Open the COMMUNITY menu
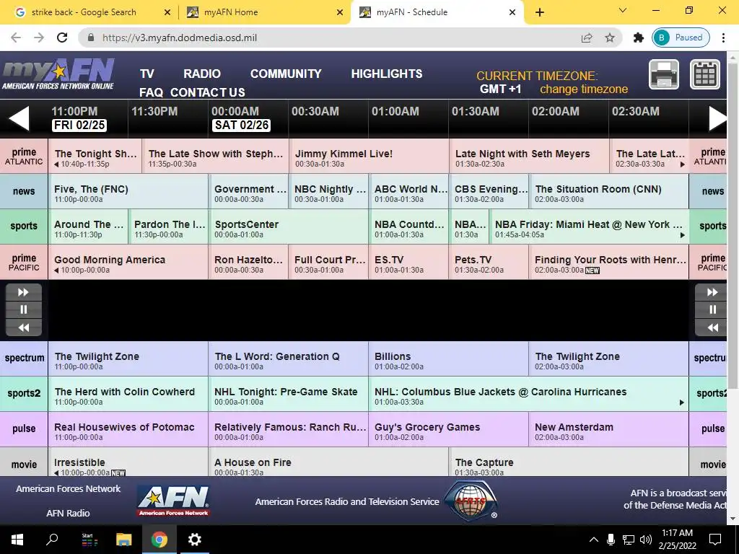This screenshot has width=739, height=554. [286, 74]
